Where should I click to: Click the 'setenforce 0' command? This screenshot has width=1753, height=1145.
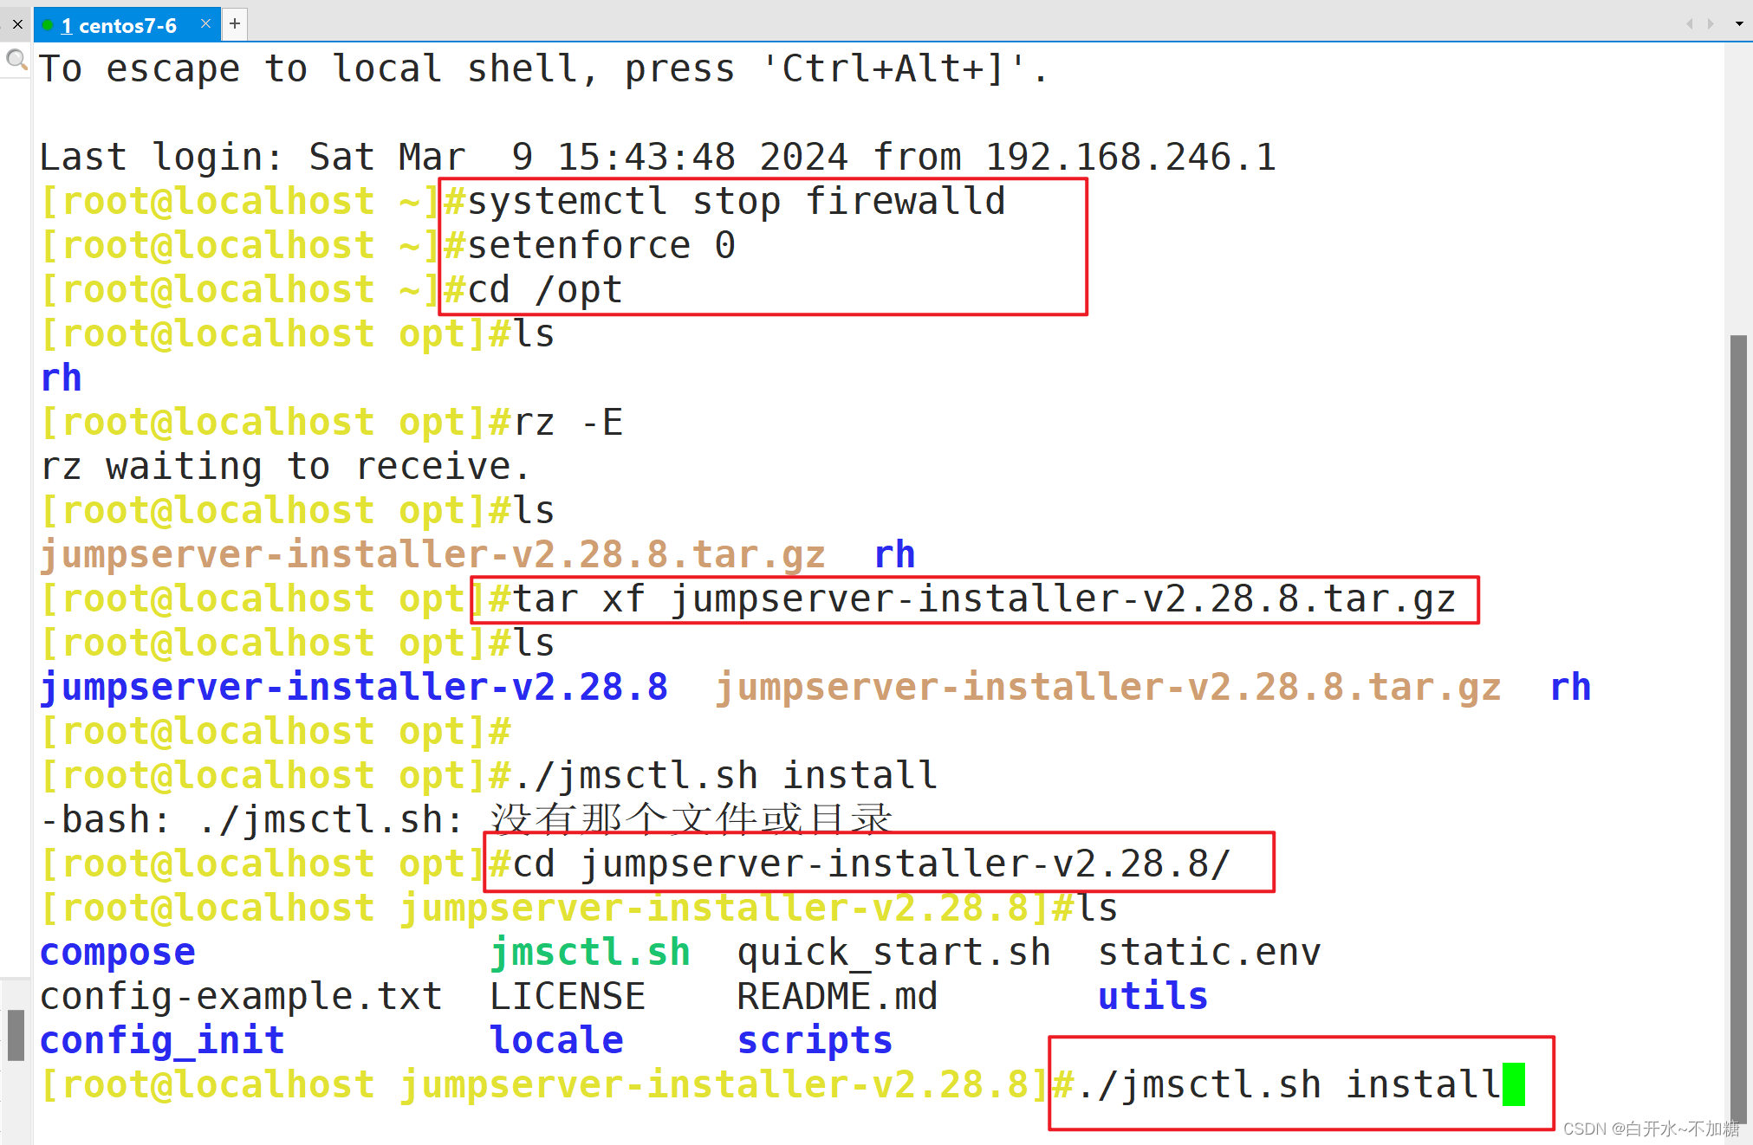[602, 245]
